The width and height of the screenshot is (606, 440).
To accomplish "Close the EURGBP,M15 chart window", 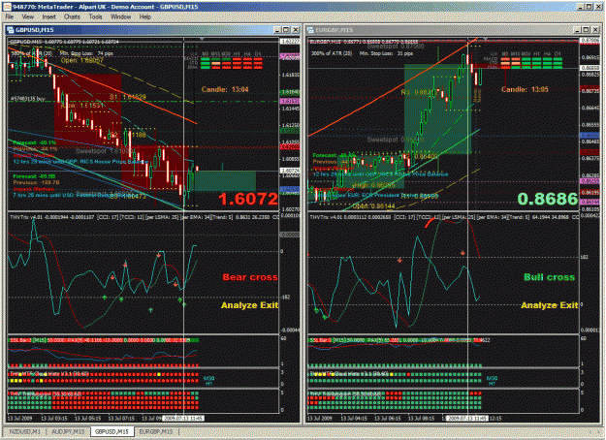I will tap(595, 30).
